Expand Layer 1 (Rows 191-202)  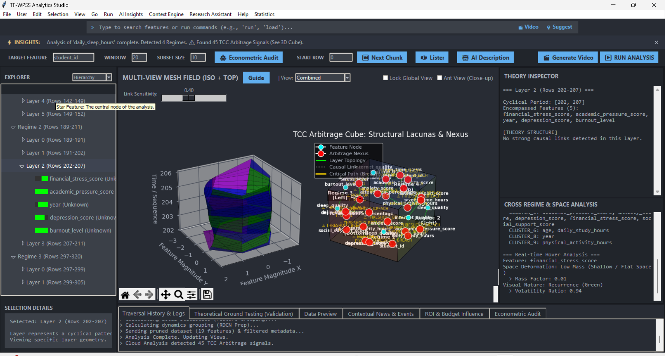23,153
